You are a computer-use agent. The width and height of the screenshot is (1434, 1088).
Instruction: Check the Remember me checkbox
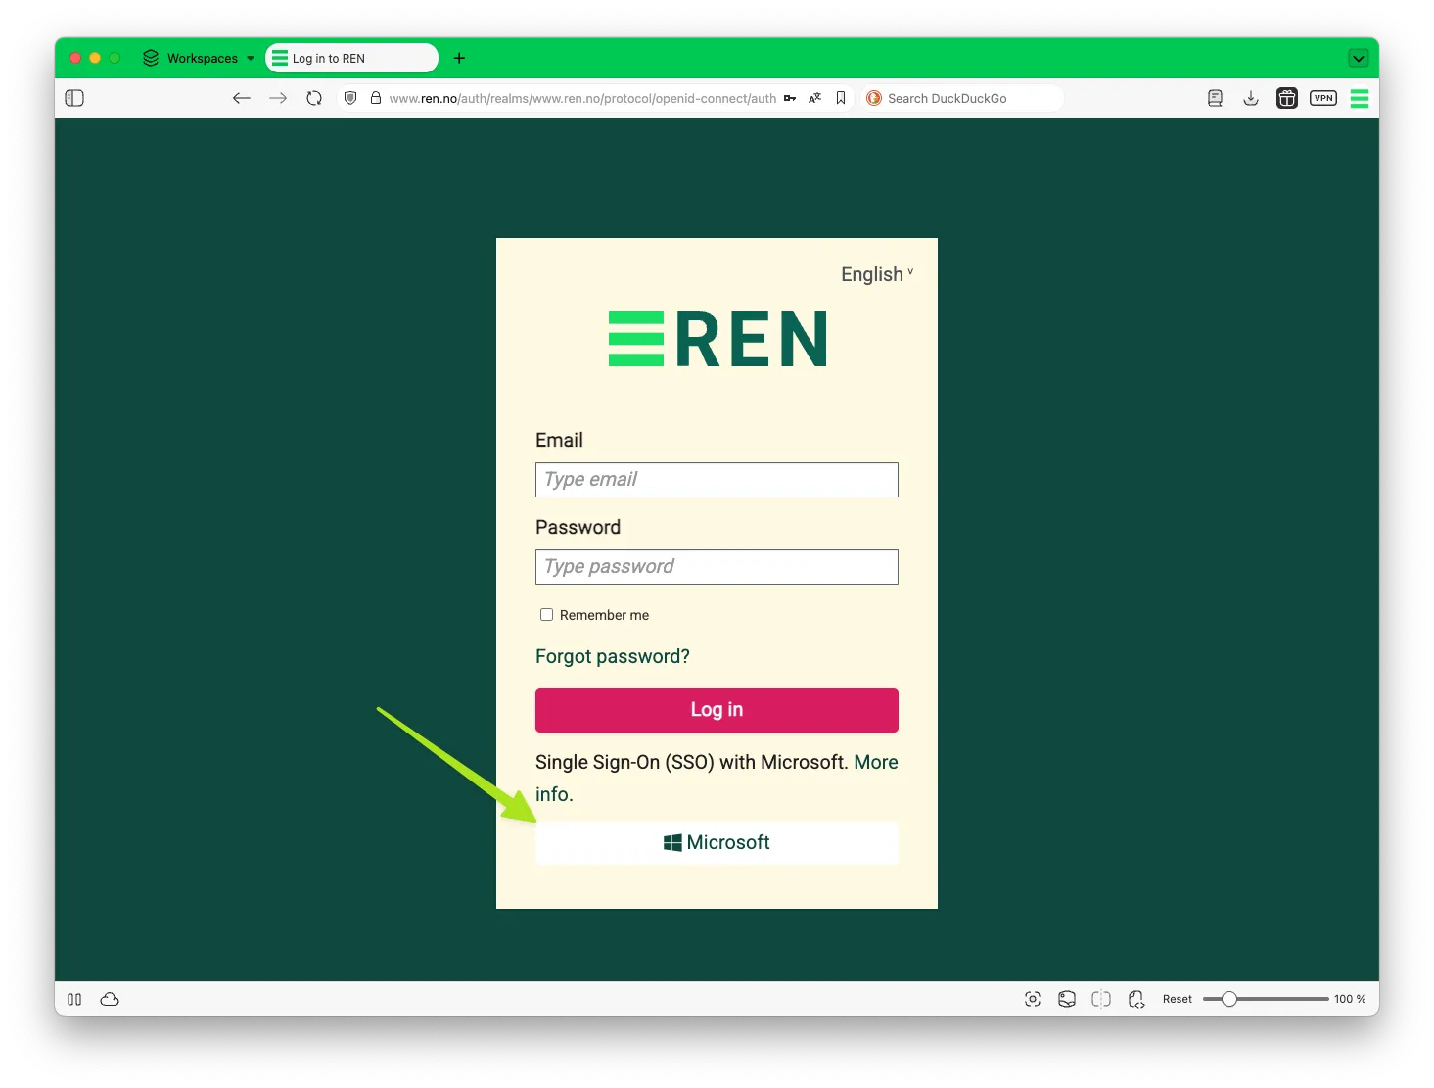point(546,614)
